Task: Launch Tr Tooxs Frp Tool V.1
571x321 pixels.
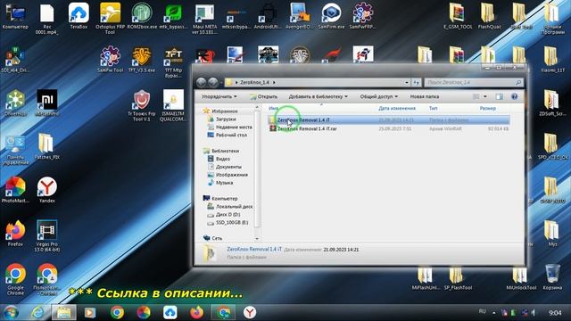Action: [142, 105]
